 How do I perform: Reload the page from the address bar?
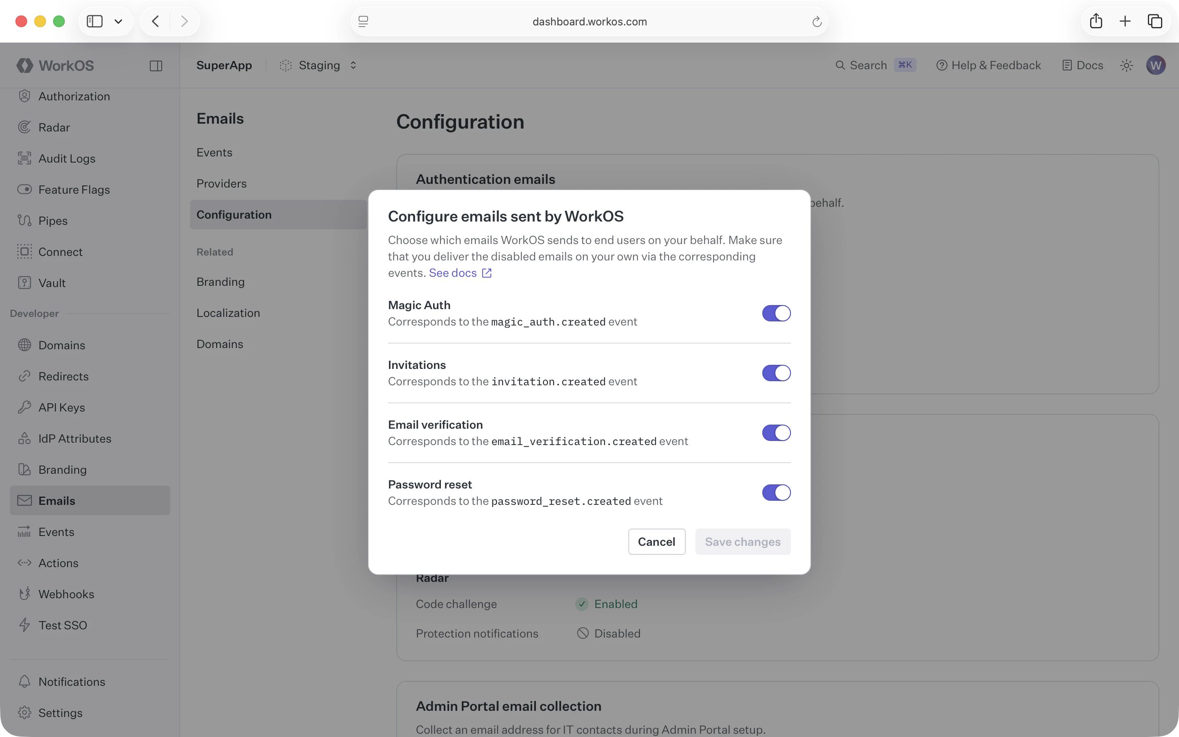click(817, 21)
